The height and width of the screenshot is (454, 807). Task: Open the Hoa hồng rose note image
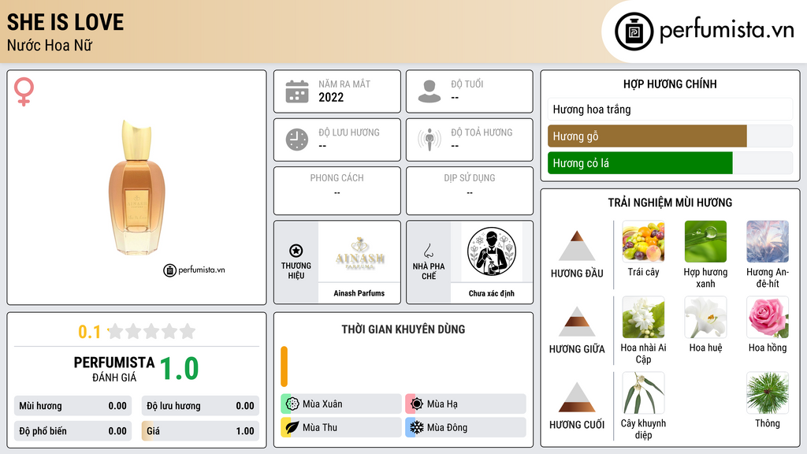[768, 317]
